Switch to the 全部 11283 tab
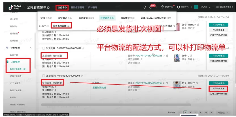The image size is (236, 117). (x=46, y=18)
